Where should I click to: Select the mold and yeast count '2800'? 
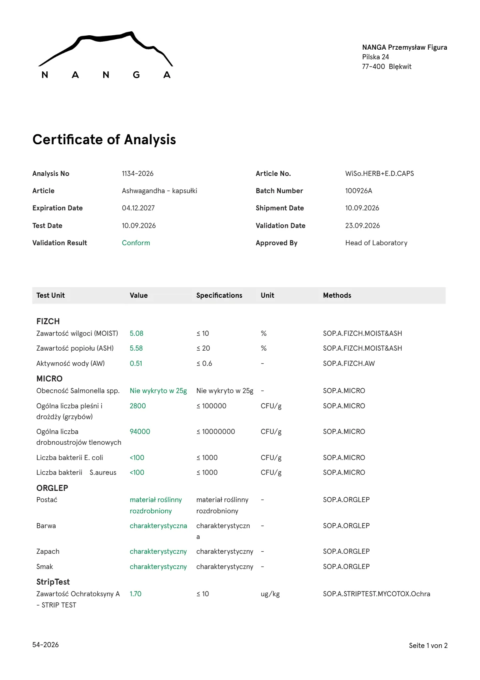point(138,406)
